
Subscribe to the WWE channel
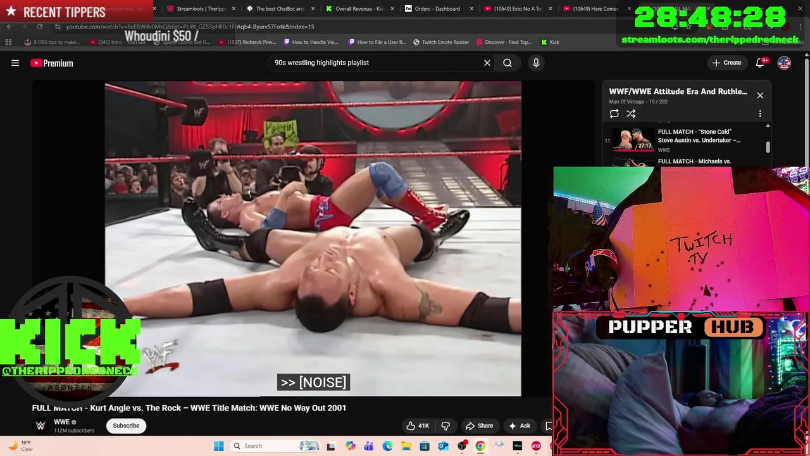click(x=126, y=426)
